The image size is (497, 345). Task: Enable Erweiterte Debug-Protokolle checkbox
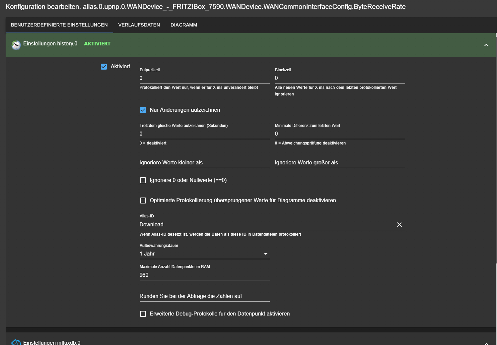[143, 314]
